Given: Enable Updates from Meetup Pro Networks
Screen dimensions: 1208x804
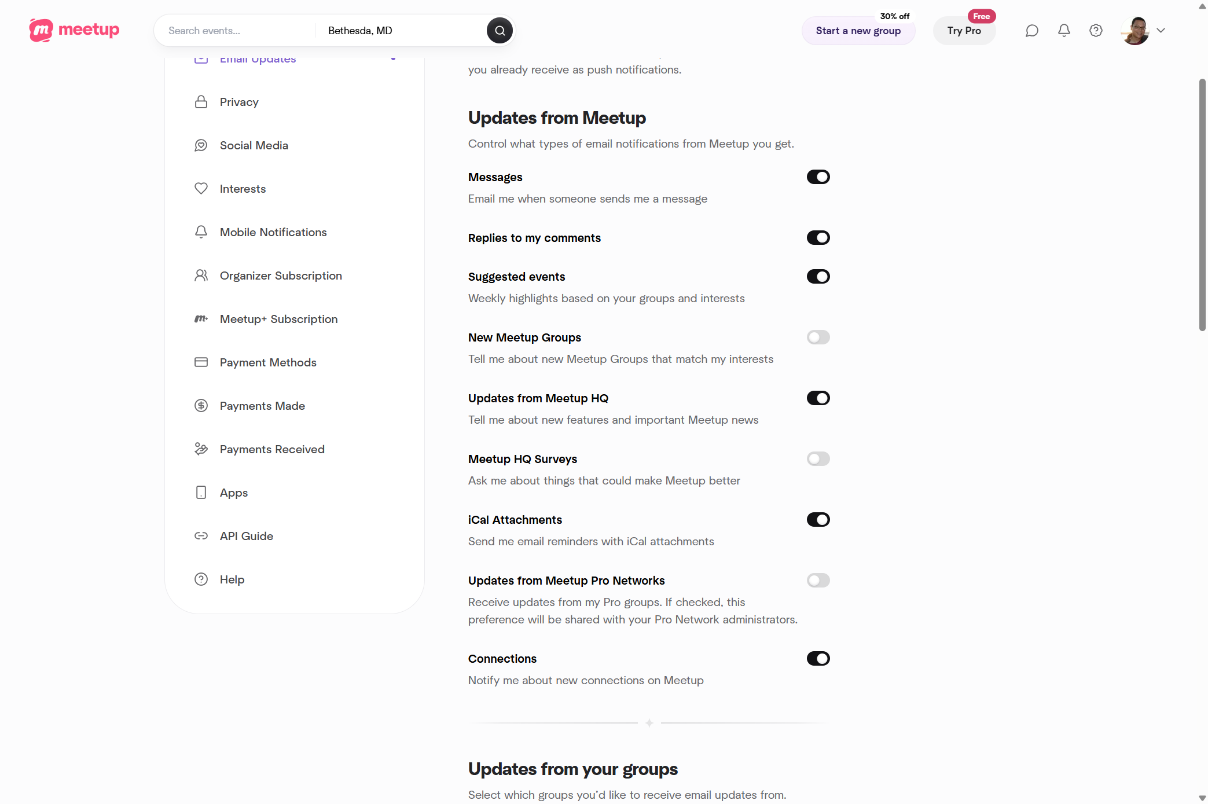Looking at the screenshot, I should pyautogui.click(x=818, y=581).
